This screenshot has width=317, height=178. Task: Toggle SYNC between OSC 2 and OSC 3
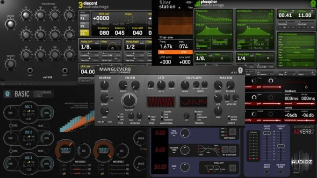(x=11, y=151)
